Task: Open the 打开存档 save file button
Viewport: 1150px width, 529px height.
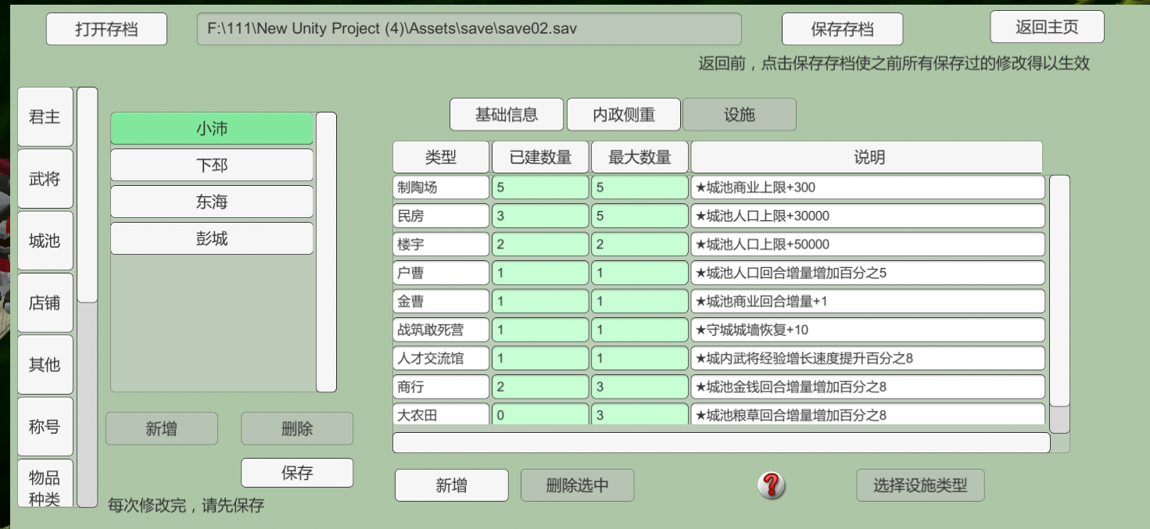Action: point(106,30)
